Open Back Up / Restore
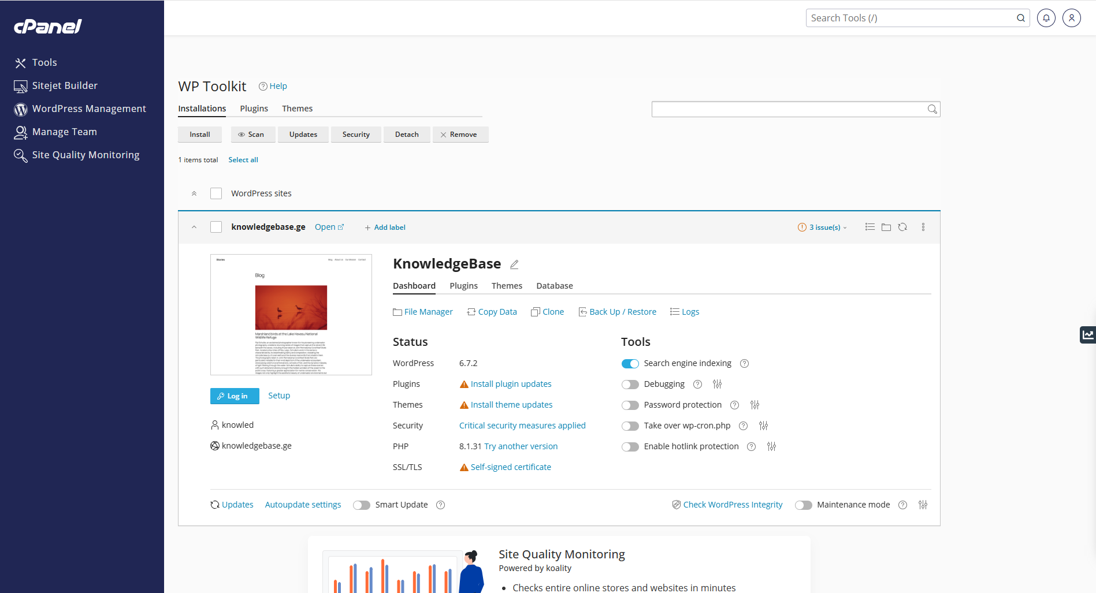Viewport: 1096px width, 593px height. pyautogui.click(x=617, y=312)
